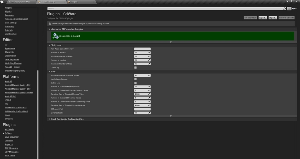Collapse the File System section
Viewport: 300px width, 159px height.
click(x=49, y=45)
